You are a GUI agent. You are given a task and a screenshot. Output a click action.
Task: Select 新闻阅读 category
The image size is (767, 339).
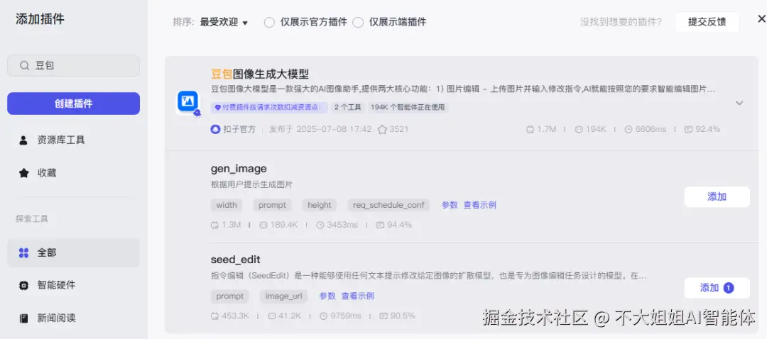click(73, 318)
